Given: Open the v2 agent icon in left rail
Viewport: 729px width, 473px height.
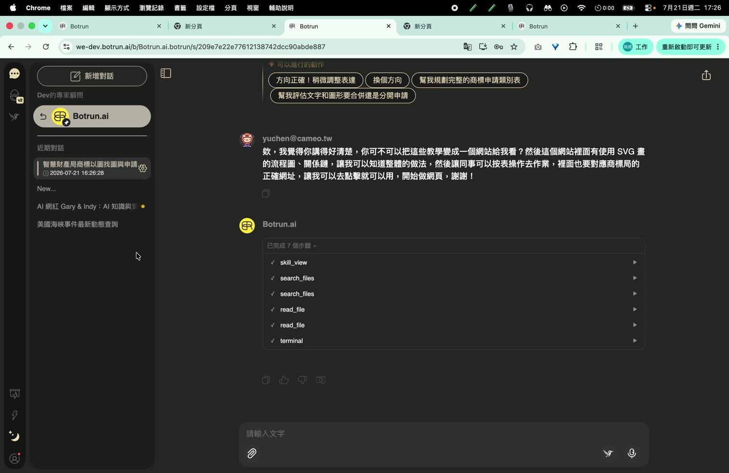Looking at the screenshot, I should tap(15, 96).
